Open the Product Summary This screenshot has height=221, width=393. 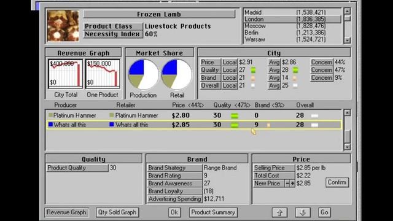tap(213, 212)
